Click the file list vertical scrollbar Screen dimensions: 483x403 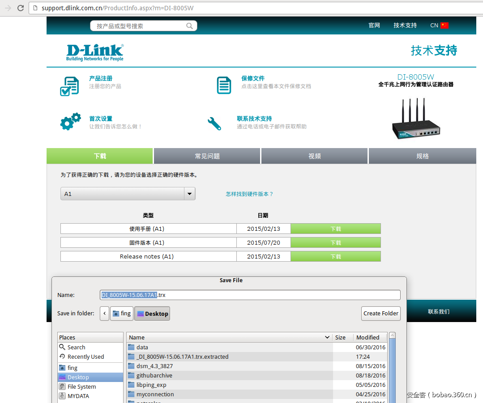click(x=392, y=367)
